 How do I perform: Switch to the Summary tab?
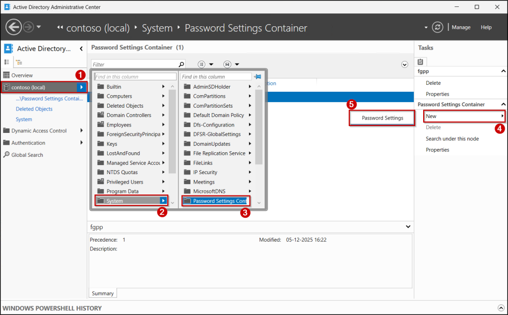[x=102, y=293]
